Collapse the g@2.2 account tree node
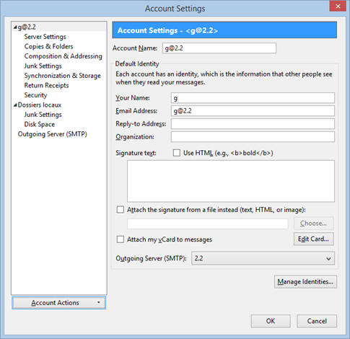The height and width of the screenshot is (339, 350). coord(15,27)
